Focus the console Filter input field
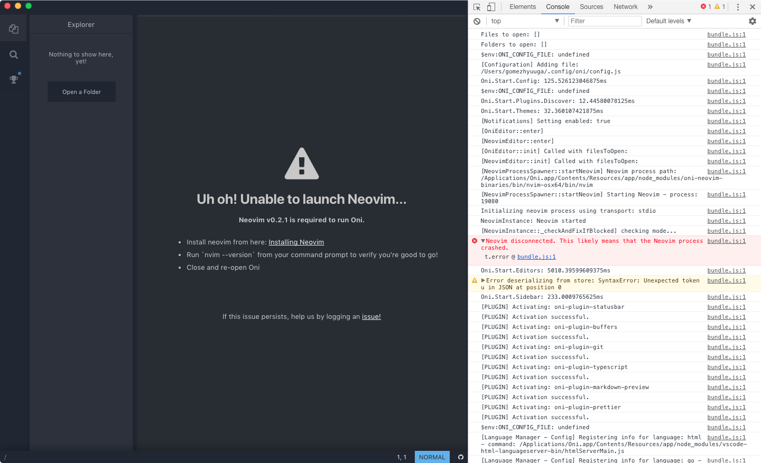Image resolution: width=761 pixels, height=463 pixels. click(x=605, y=21)
